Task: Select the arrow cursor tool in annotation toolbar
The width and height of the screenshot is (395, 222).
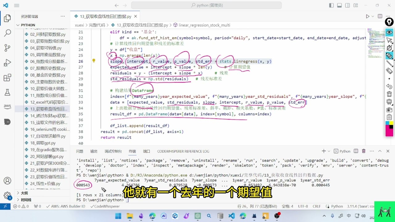Action: pos(389,40)
